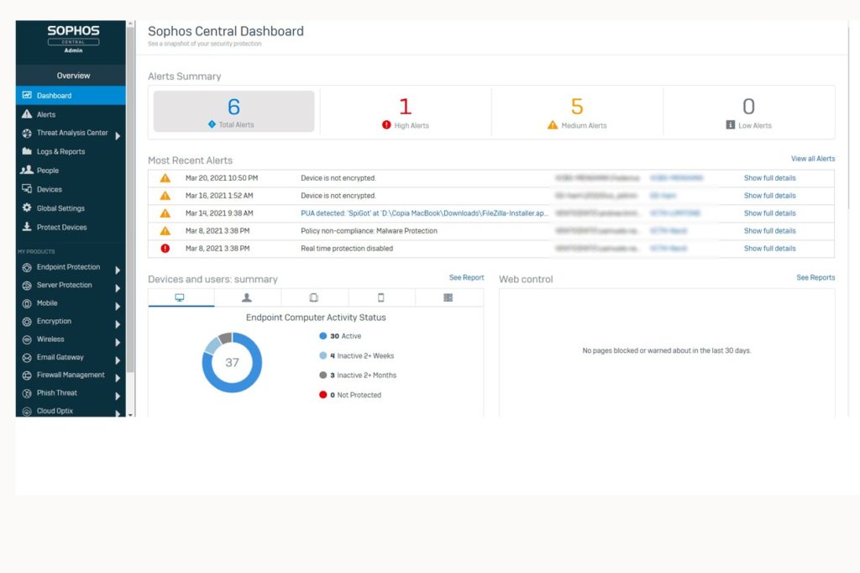Click warning icon beside the PUA detected alert

click(165, 213)
